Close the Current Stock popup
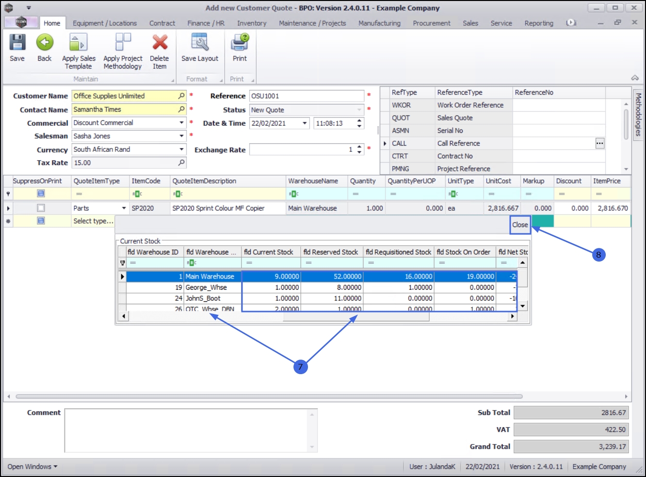Screen dimensions: 646x477 point(520,225)
